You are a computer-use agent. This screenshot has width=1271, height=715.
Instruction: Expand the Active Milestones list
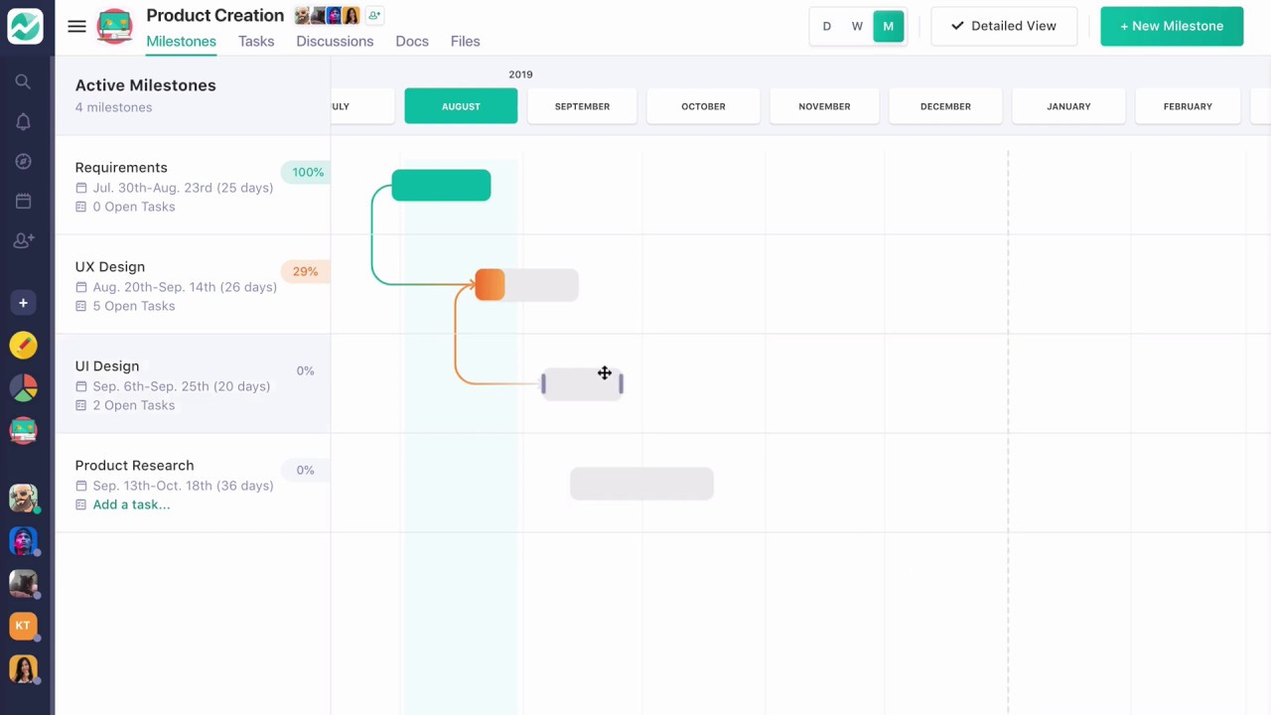click(x=145, y=85)
